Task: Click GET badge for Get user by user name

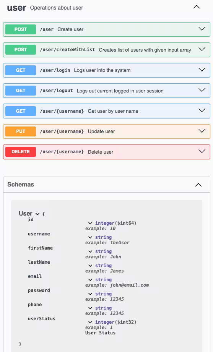Action: click(x=21, y=111)
